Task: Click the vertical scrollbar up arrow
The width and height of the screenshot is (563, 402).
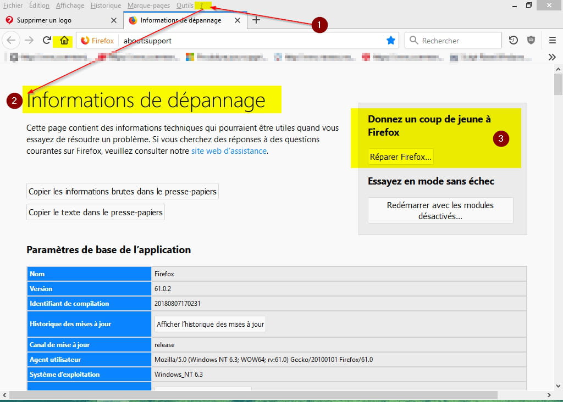Action: click(558, 69)
